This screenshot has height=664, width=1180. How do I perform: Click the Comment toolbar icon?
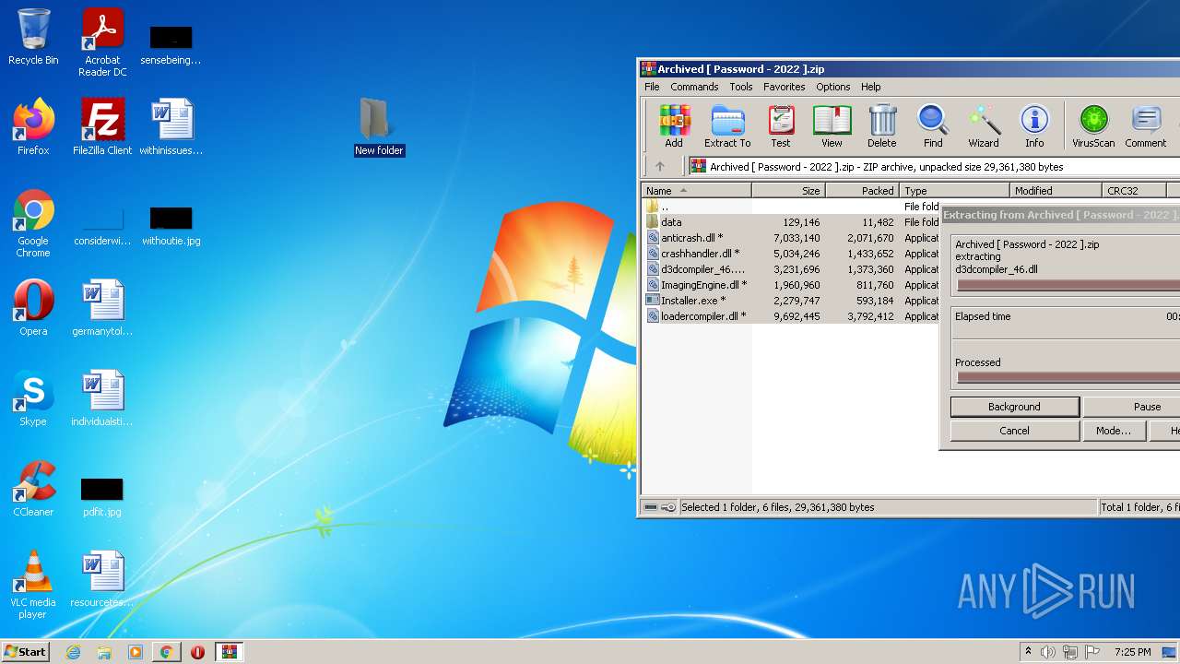tap(1146, 126)
